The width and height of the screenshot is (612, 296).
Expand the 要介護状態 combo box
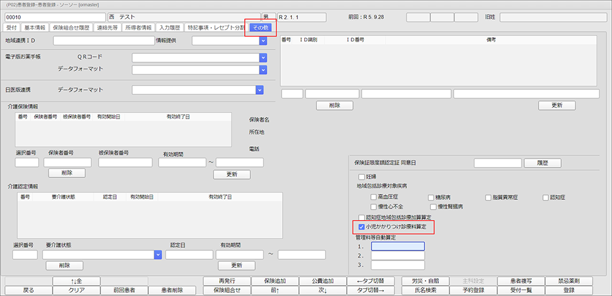tap(157, 254)
